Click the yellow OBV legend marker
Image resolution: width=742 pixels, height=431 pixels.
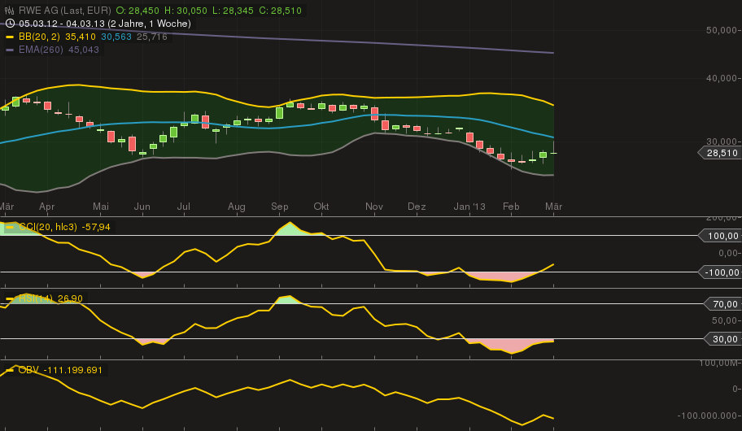[x=10, y=370]
